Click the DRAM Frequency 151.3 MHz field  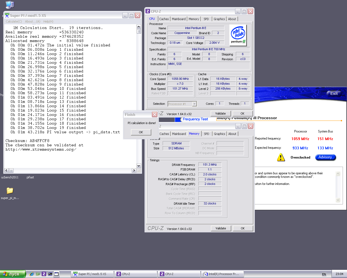tap(210, 165)
